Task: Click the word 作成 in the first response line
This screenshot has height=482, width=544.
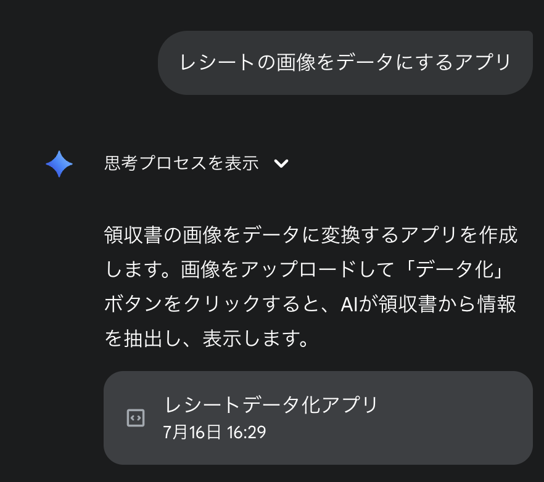Action: [x=498, y=235]
